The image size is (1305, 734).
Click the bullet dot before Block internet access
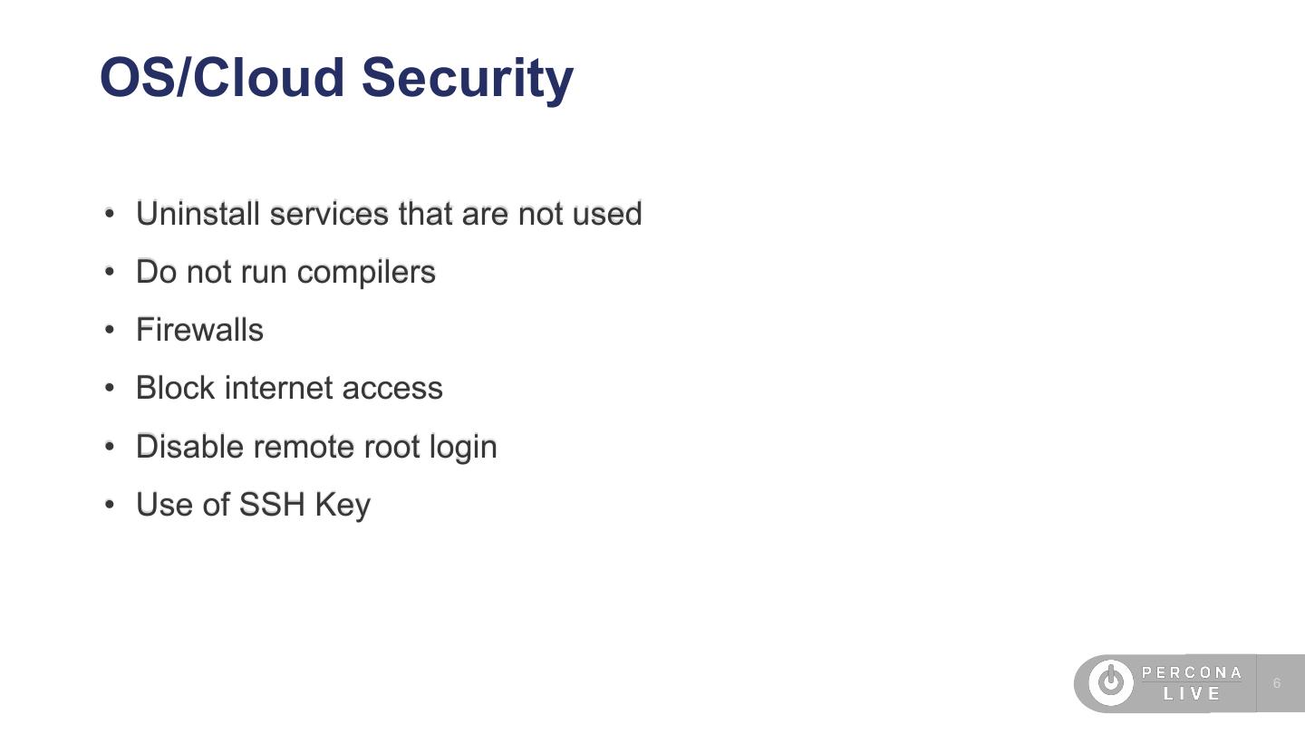click(x=110, y=388)
